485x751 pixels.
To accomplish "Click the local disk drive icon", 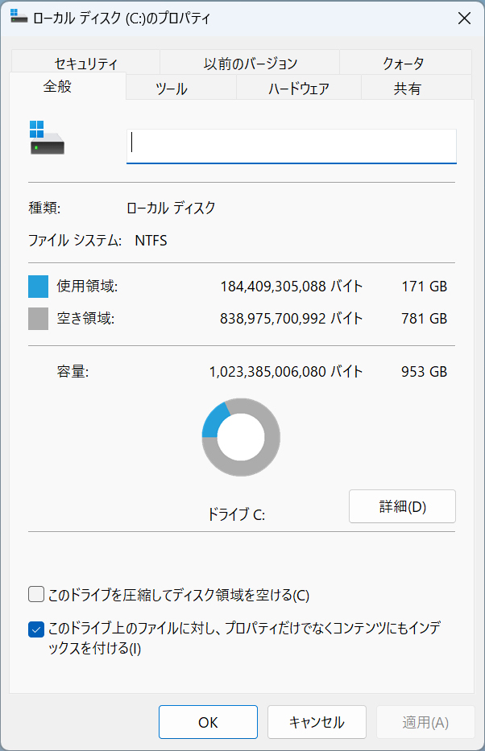I will coord(47,138).
